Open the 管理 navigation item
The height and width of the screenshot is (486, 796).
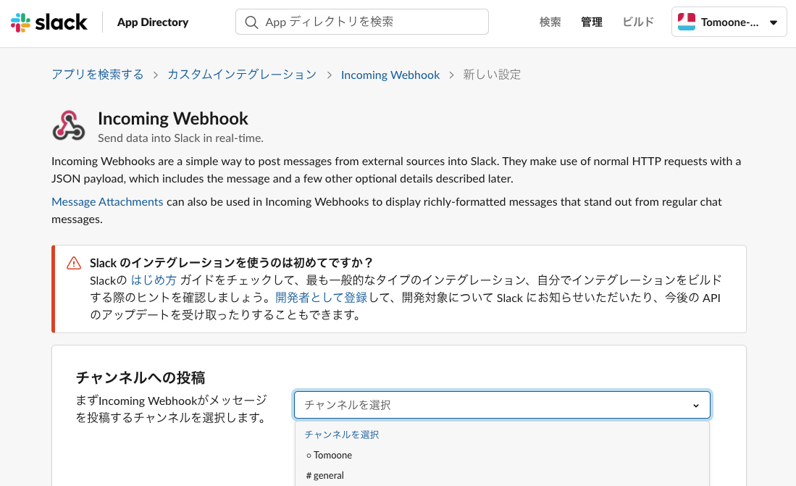(592, 22)
